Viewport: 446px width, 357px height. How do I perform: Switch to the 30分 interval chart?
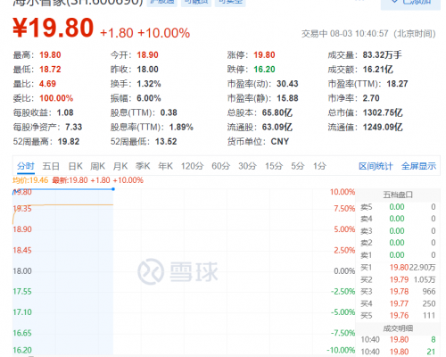[x=247, y=166]
